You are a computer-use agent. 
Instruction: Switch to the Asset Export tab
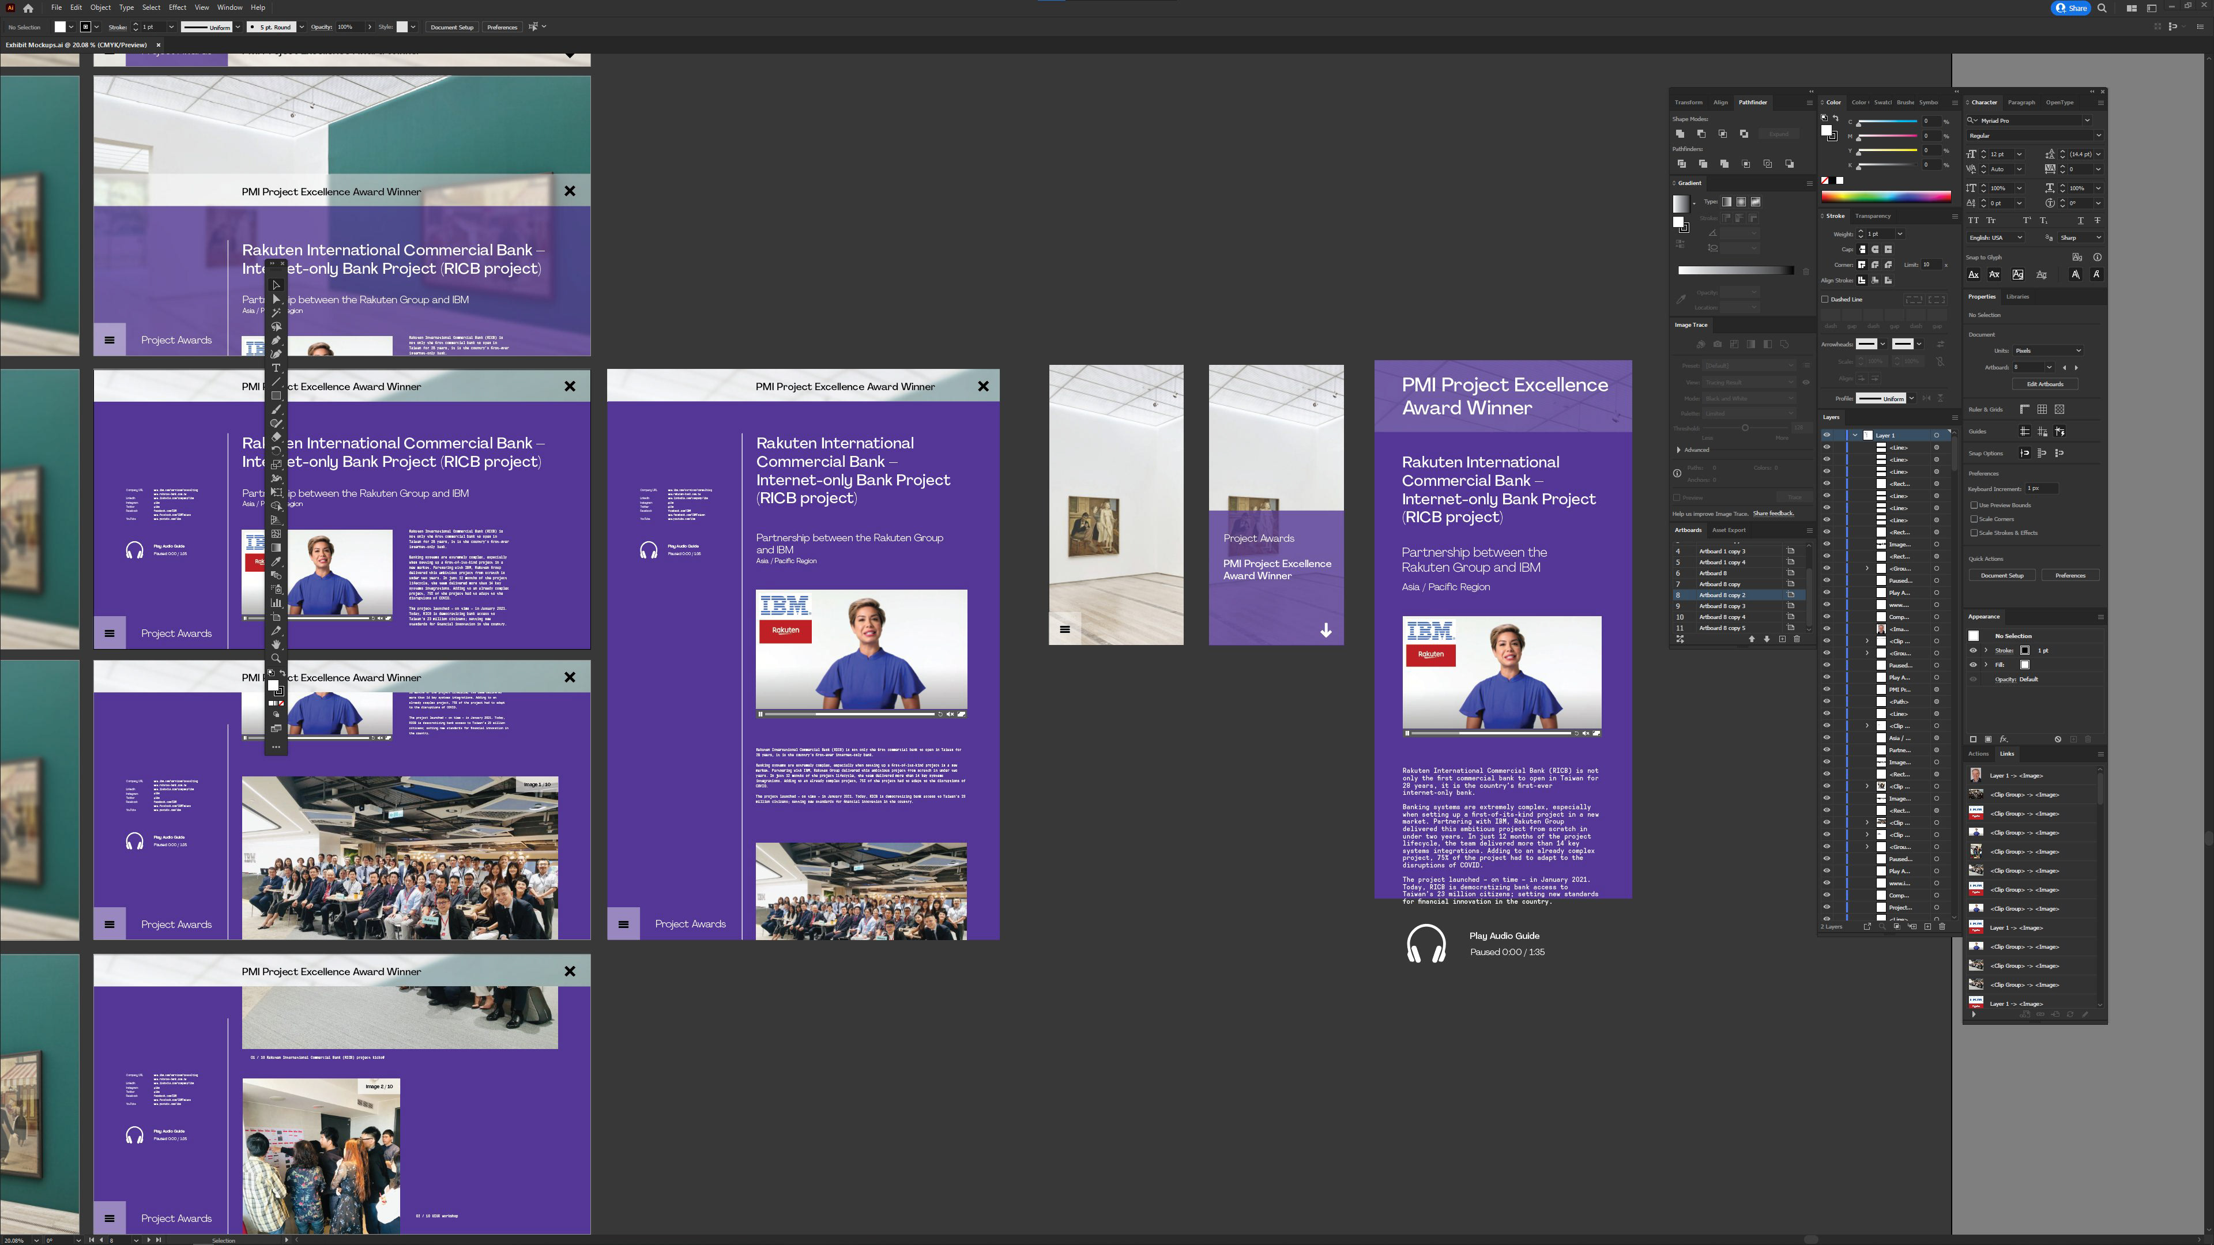point(1729,530)
